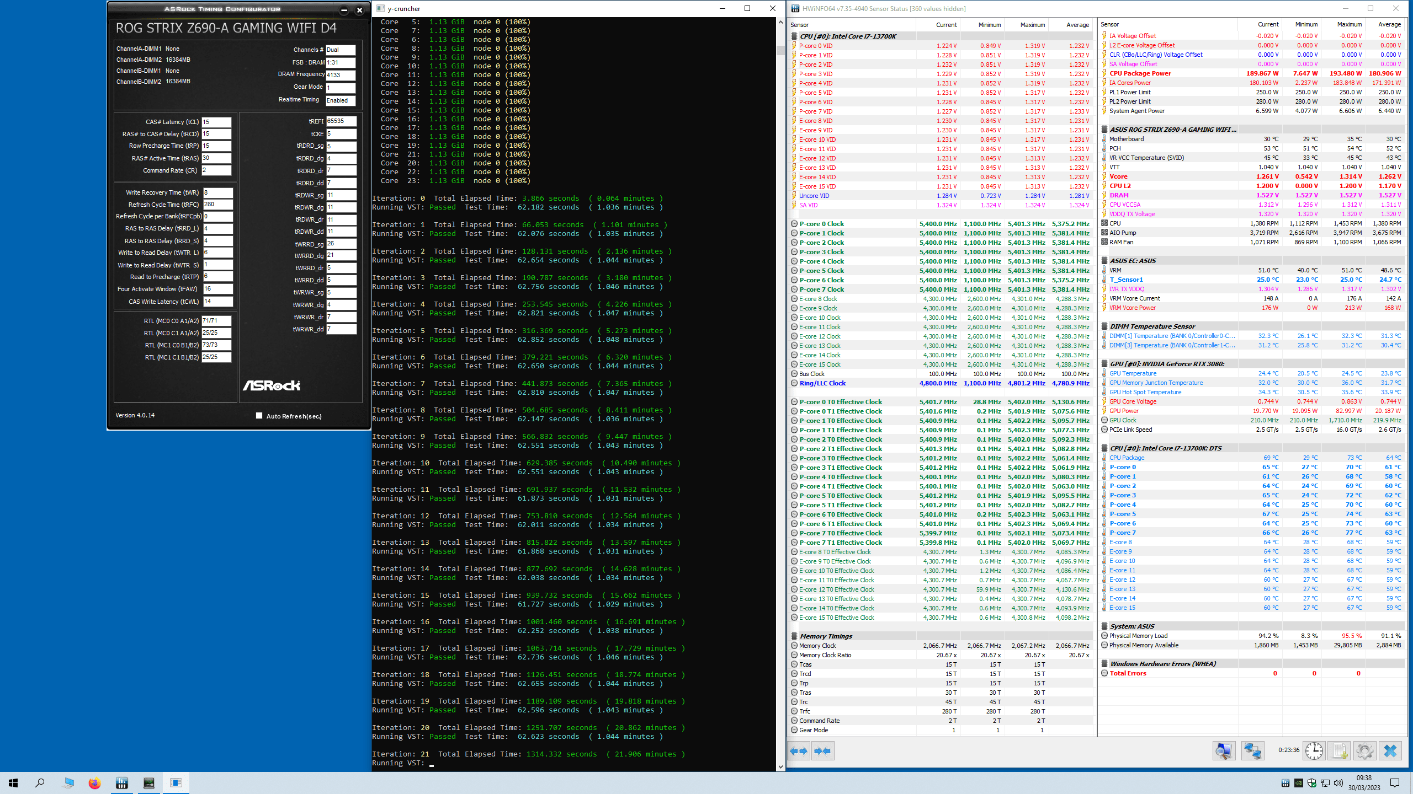
Task: Open Windows Security tray icon
Action: click(x=1312, y=783)
